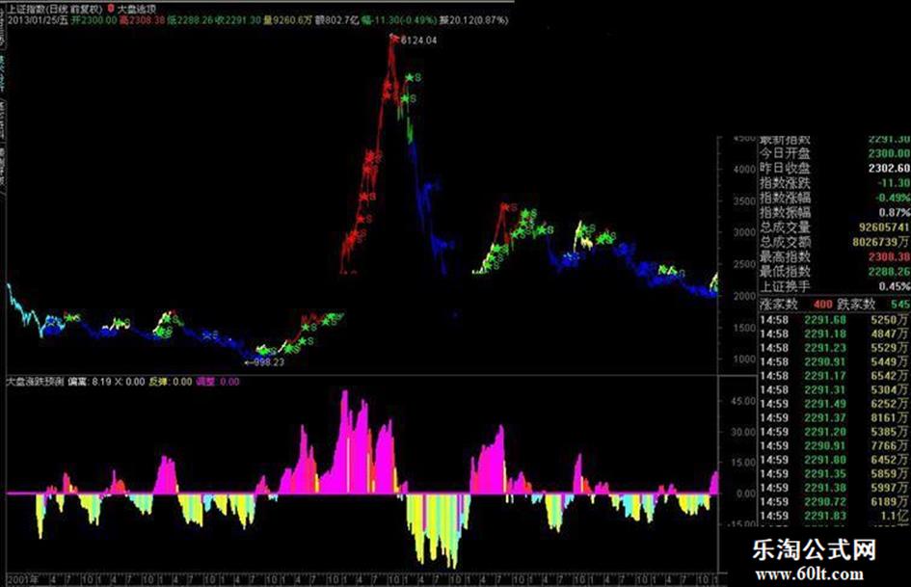This screenshot has width=911, height=587.
Task: Click the tick row with volume 5449万
Action: [834, 361]
